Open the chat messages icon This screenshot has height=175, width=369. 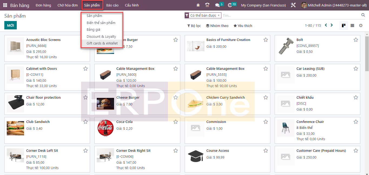(x=217, y=5)
